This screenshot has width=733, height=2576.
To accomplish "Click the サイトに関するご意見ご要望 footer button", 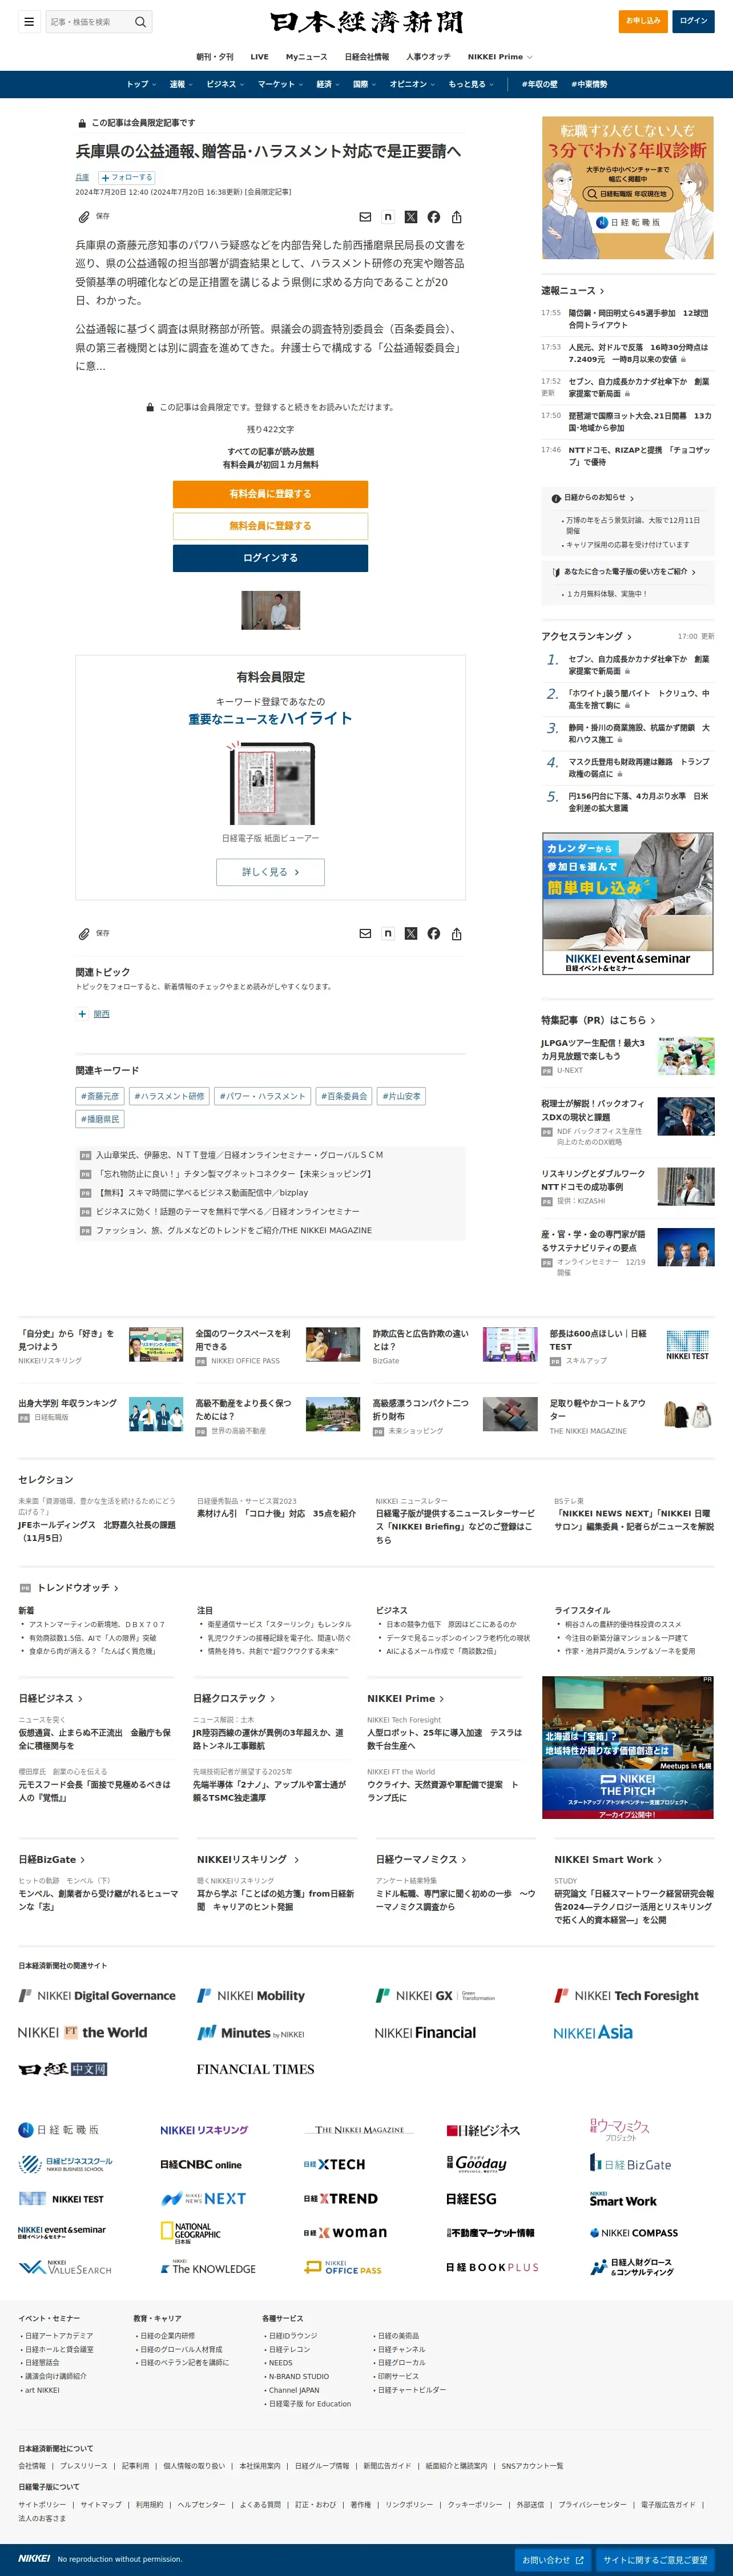I will (656, 2560).
